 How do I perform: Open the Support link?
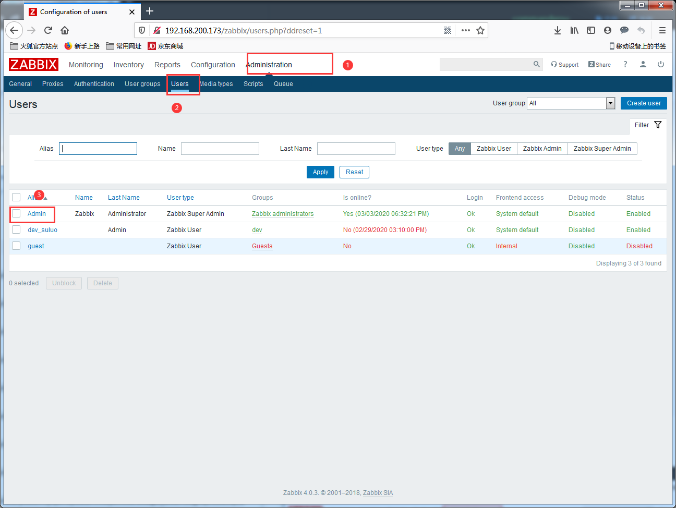tap(565, 65)
